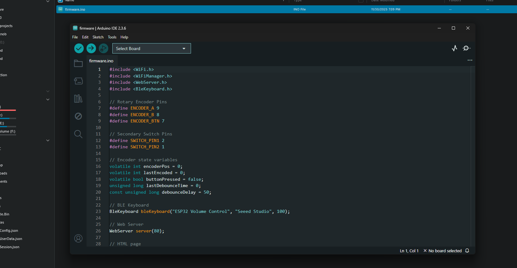Open the Tools menu
This screenshot has height=268, width=517.
pos(112,37)
